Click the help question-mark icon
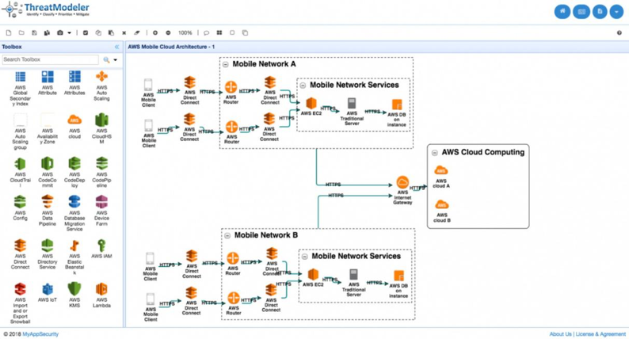This screenshot has width=629, height=339. click(x=619, y=33)
